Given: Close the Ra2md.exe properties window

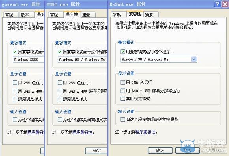Looking at the screenshot, I should (225, 4).
